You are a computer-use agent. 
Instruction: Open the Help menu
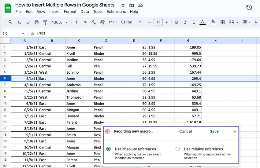pos(134,12)
